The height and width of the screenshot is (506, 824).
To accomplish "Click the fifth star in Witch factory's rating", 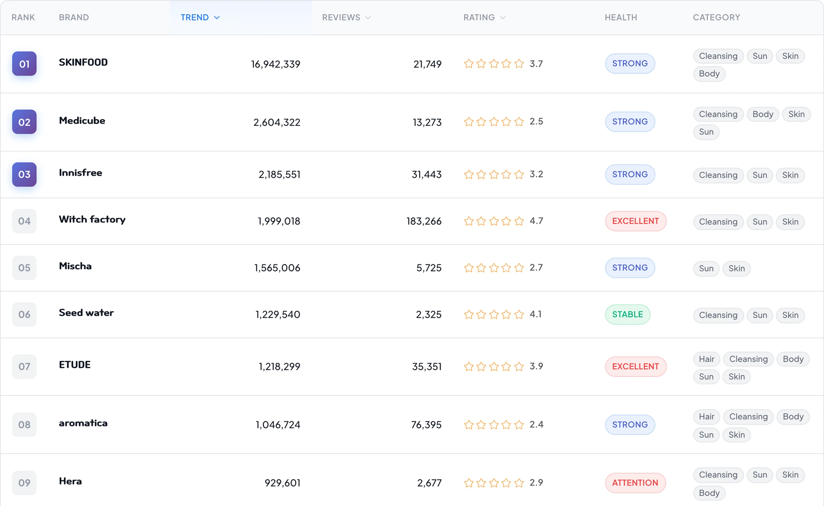I will click(519, 221).
